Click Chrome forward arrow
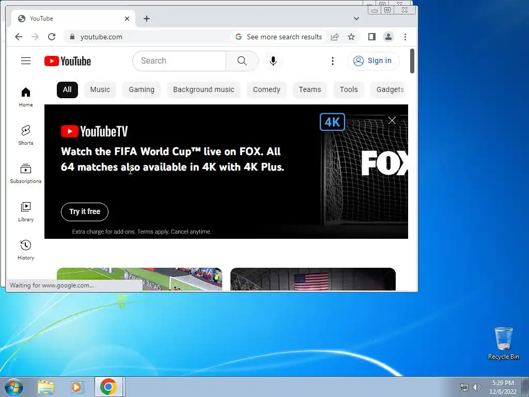The height and width of the screenshot is (397, 529). click(35, 37)
